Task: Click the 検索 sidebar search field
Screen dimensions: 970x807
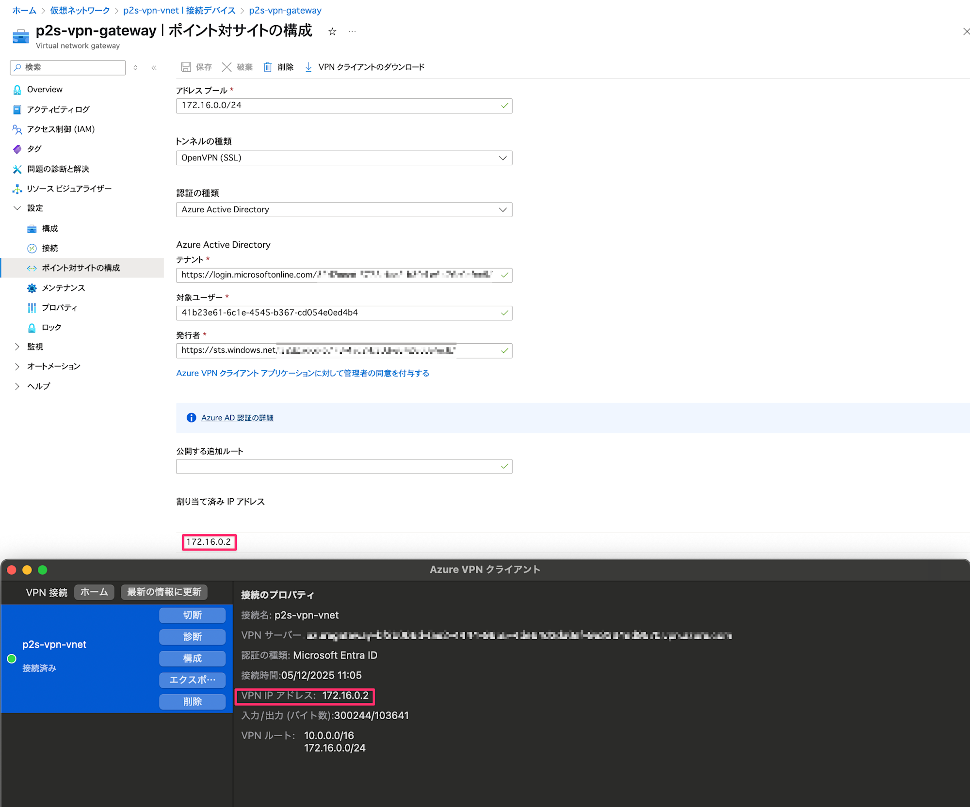Action: [x=68, y=67]
